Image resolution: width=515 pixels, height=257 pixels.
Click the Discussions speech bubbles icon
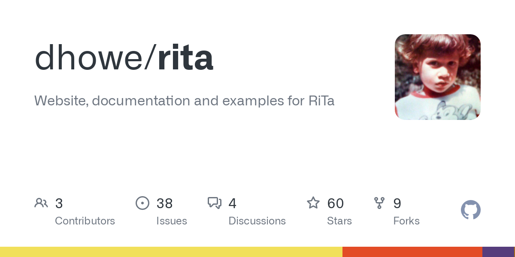click(215, 203)
